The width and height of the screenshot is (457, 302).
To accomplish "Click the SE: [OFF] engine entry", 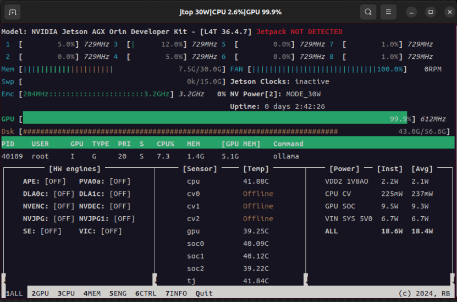I will tap(42, 231).
